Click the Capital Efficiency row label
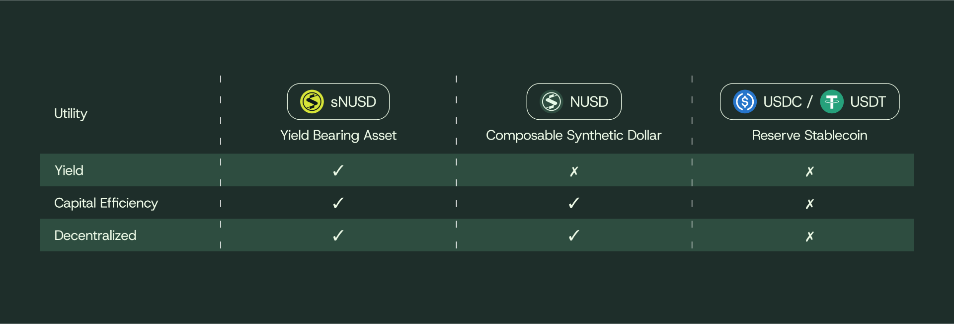 pos(106,203)
